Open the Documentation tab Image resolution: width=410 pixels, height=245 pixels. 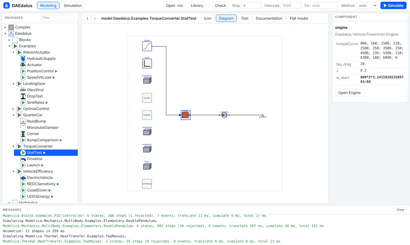(x=269, y=19)
